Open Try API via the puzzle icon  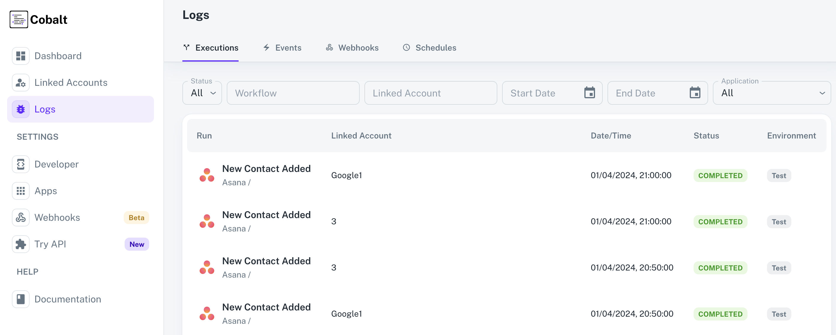20,244
